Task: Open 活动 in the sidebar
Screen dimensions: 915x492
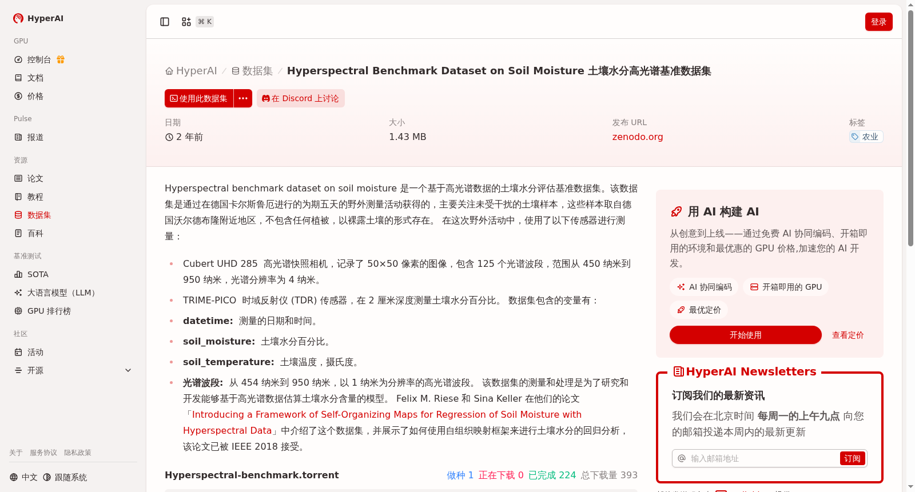Action: [x=73, y=352]
